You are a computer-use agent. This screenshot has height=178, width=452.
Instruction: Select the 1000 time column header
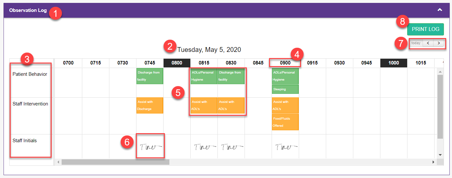(x=394, y=63)
